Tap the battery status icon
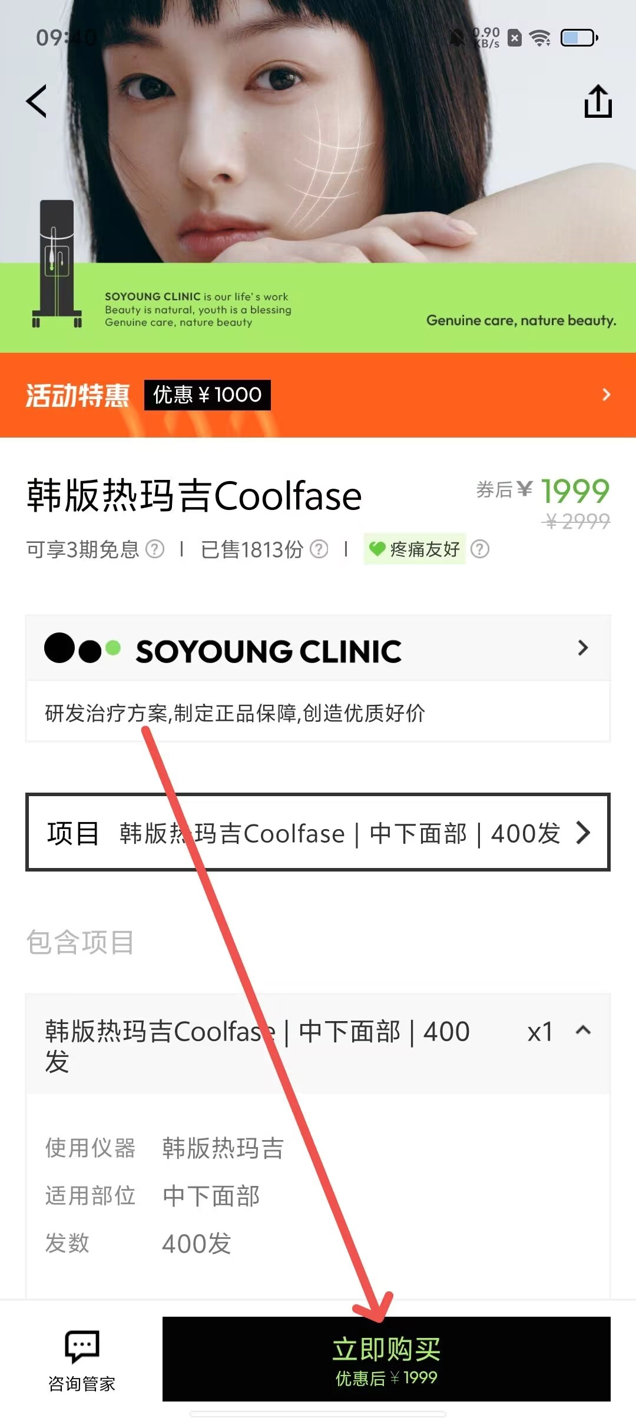636x1418 pixels. click(x=579, y=38)
